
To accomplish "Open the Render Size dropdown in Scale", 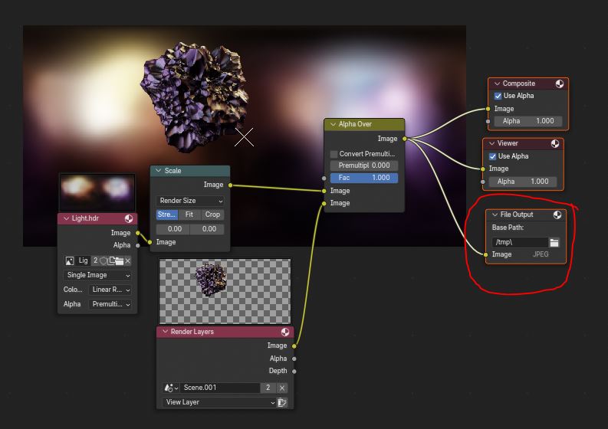I will [x=189, y=201].
